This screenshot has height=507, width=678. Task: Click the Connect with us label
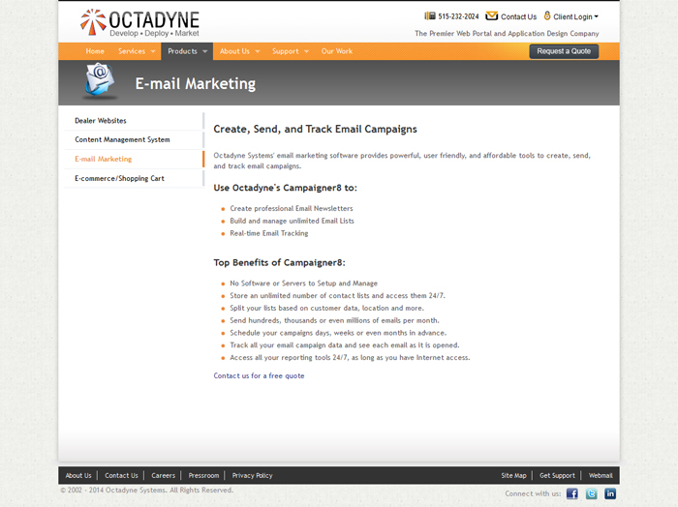[x=533, y=493]
